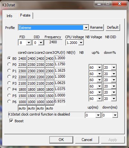Click the core2 P1 button showing 2300
This screenshot has height=148, width=129.
40,71
